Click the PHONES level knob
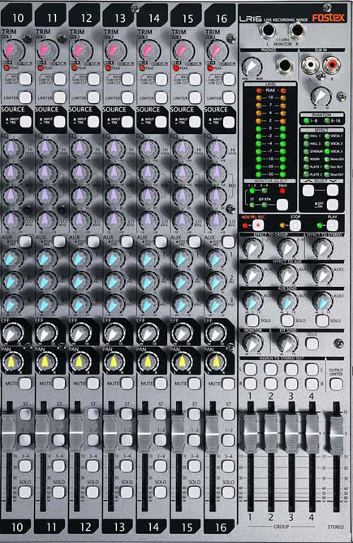The image size is (353, 543). [x=252, y=67]
